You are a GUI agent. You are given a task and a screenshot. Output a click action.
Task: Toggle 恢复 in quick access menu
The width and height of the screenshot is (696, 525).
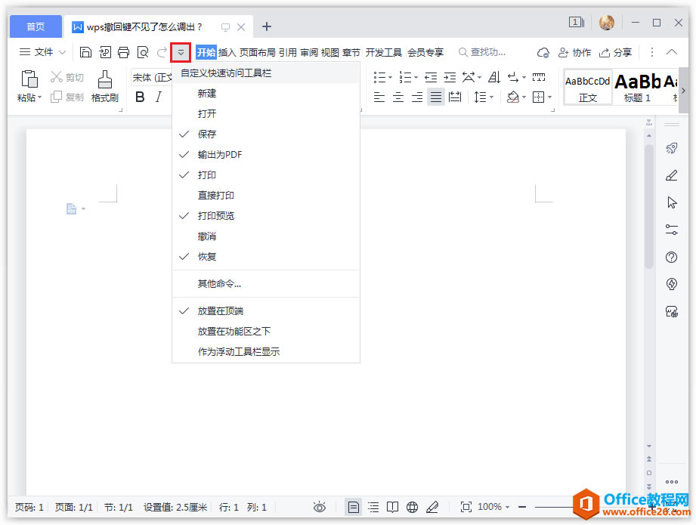265,257
